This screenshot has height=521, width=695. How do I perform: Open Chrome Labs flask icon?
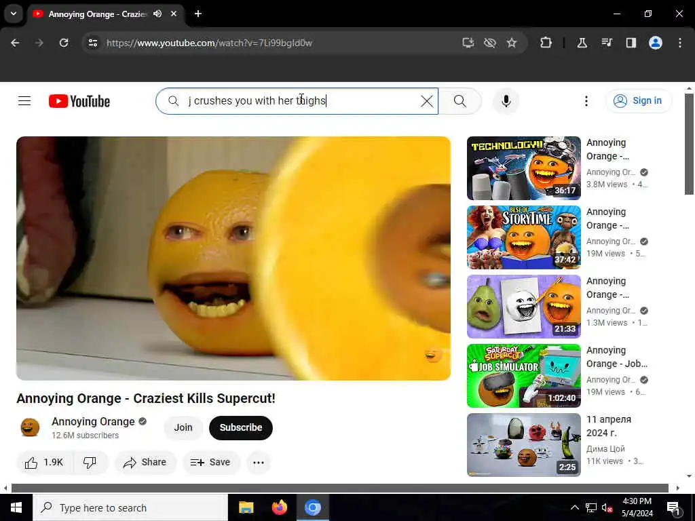click(x=582, y=43)
